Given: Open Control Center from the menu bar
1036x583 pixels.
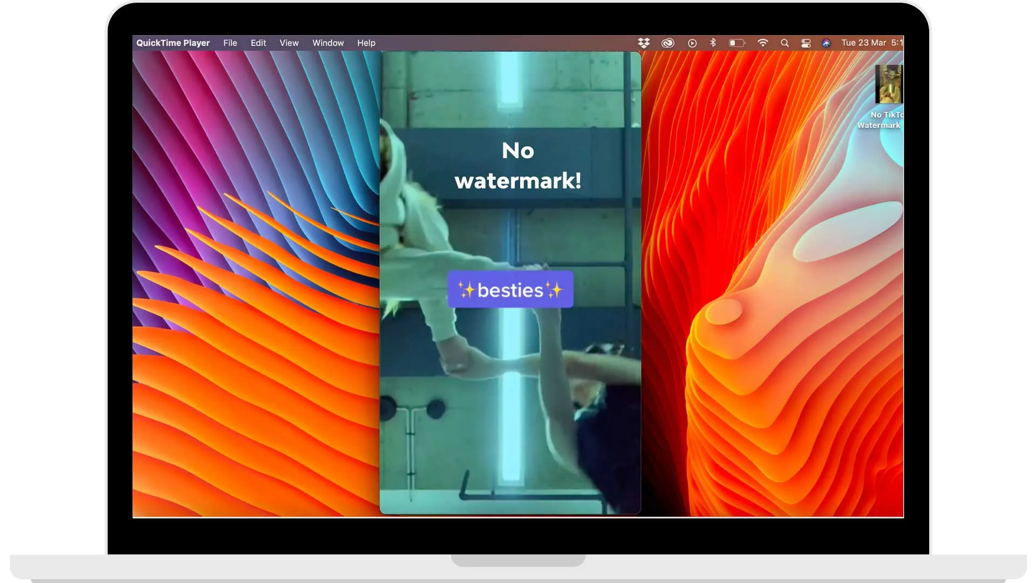Looking at the screenshot, I should coord(806,43).
